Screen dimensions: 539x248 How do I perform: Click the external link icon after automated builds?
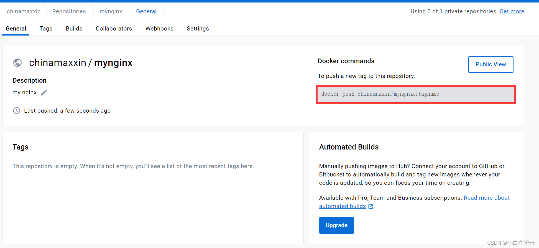click(371, 206)
